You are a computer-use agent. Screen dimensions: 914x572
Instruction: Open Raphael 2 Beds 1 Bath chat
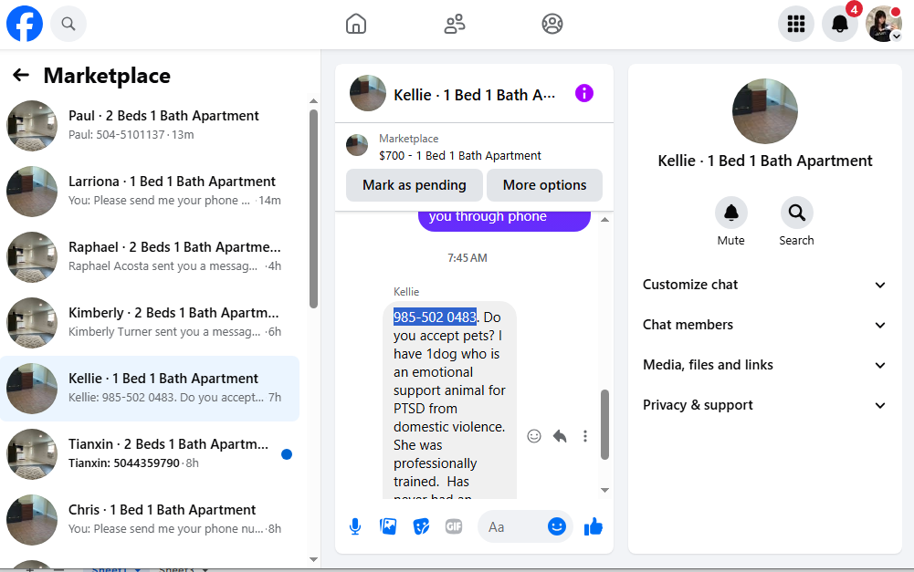click(150, 257)
